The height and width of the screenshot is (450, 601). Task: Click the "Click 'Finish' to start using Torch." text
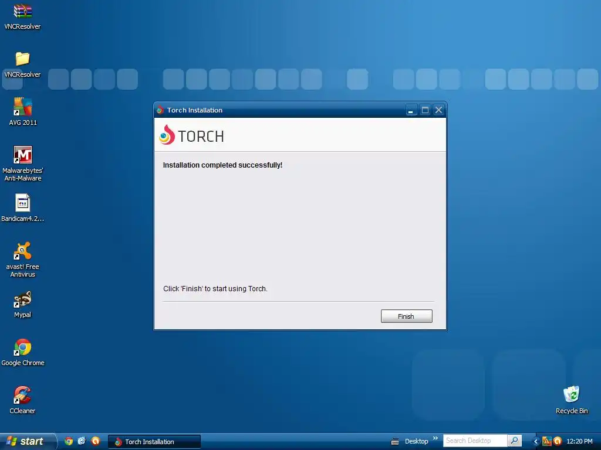215,288
